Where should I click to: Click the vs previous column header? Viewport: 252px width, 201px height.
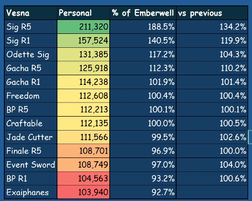(x=212, y=13)
